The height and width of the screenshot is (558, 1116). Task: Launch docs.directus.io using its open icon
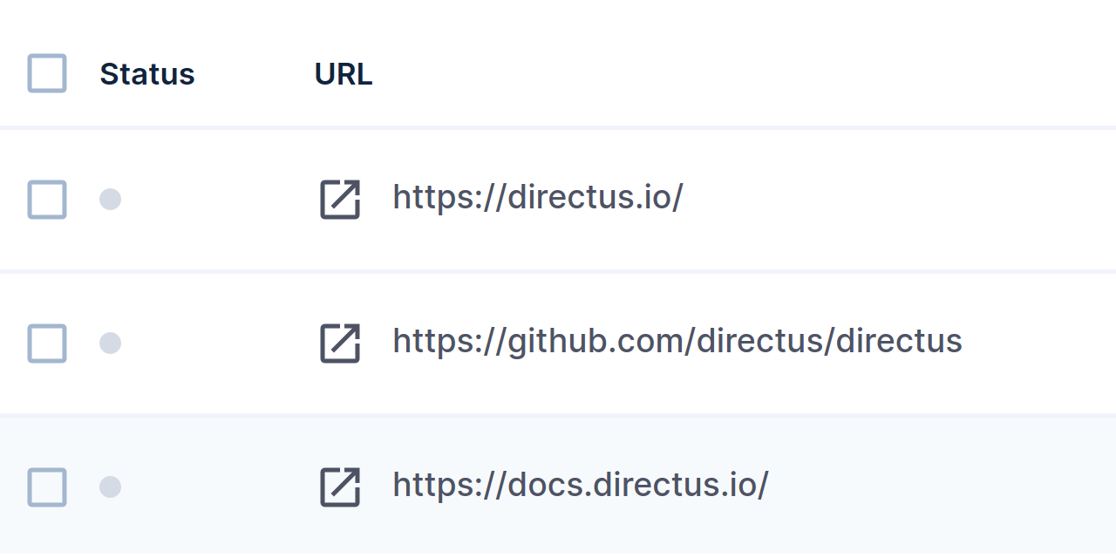pyautogui.click(x=340, y=487)
